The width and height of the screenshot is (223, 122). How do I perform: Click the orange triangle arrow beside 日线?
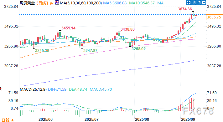(13, 120)
